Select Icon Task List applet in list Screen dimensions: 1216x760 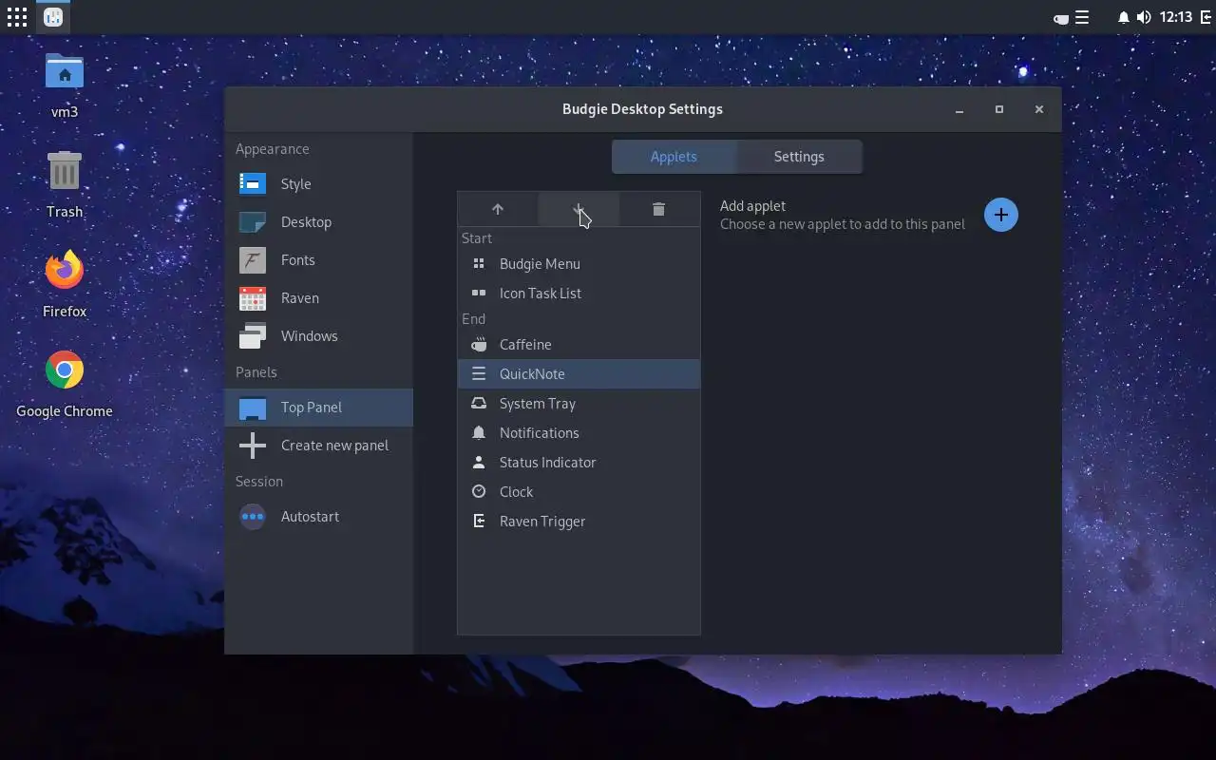579,294
